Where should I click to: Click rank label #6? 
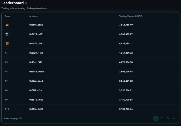click(x=6, y=72)
